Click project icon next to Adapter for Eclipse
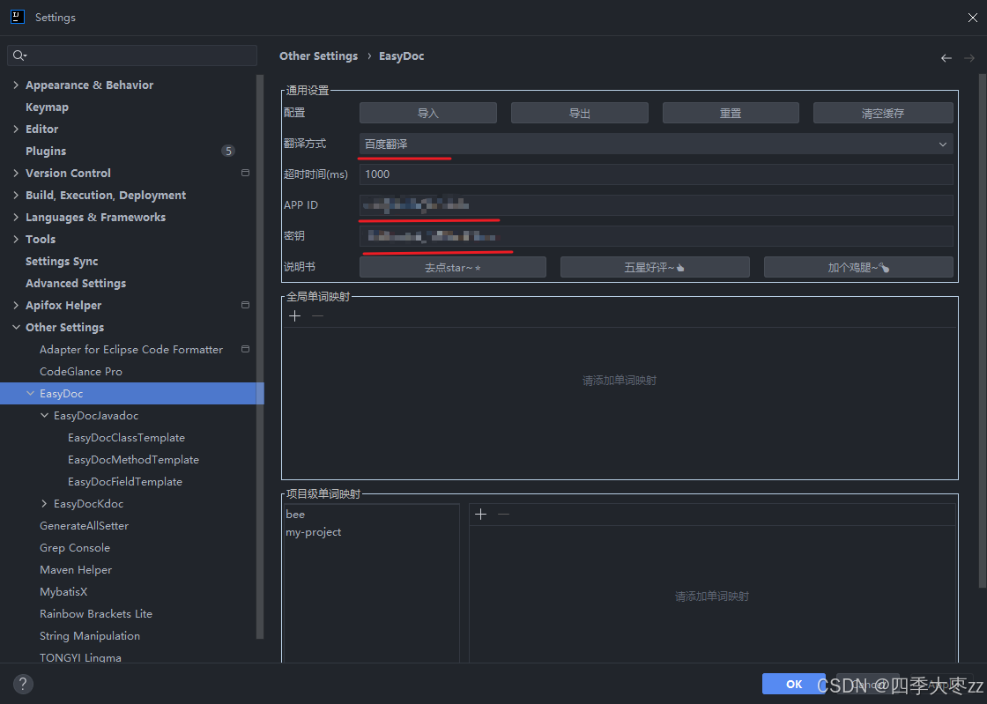987x704 pixels. coord(246,349)
